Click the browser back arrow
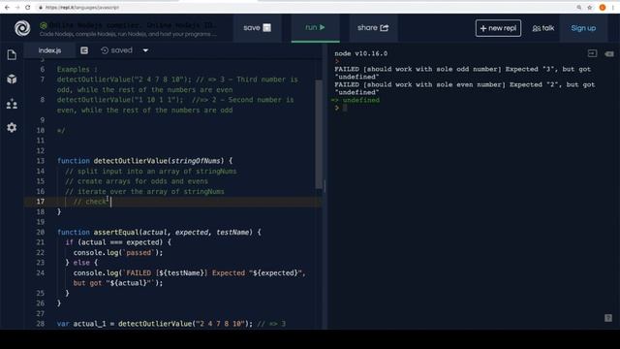 [7, 7]
